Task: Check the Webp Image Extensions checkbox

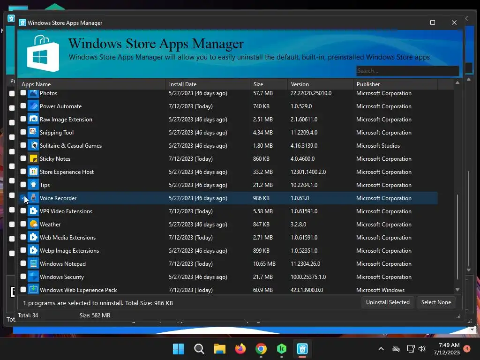Action: coord(23,250)
